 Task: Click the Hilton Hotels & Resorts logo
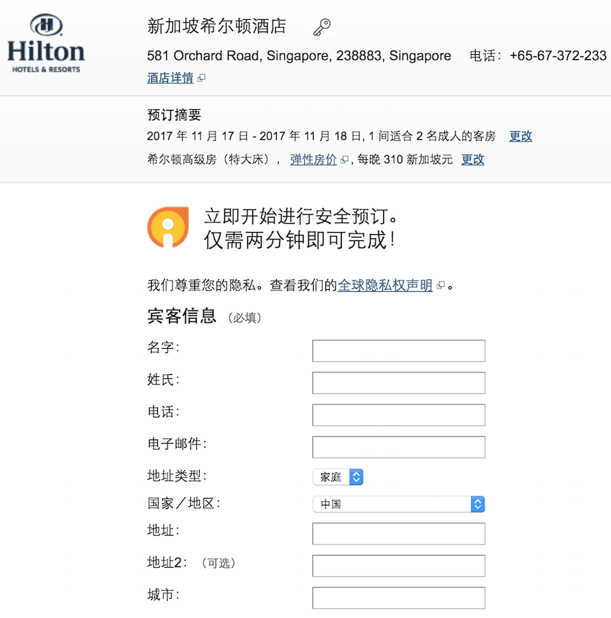click(x=45, y=45)
